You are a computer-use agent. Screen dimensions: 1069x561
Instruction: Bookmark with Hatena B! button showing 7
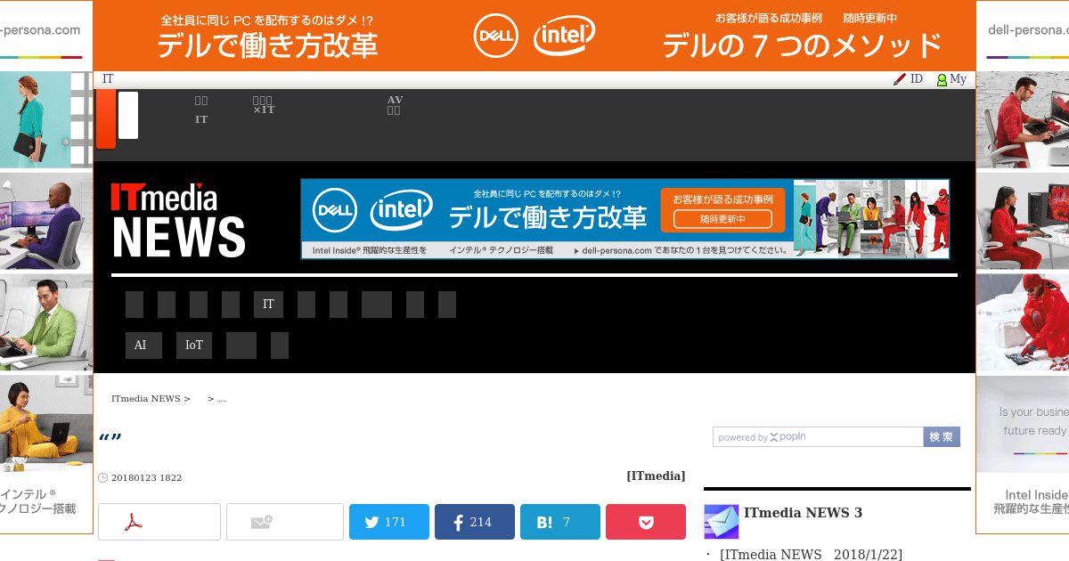560,522
